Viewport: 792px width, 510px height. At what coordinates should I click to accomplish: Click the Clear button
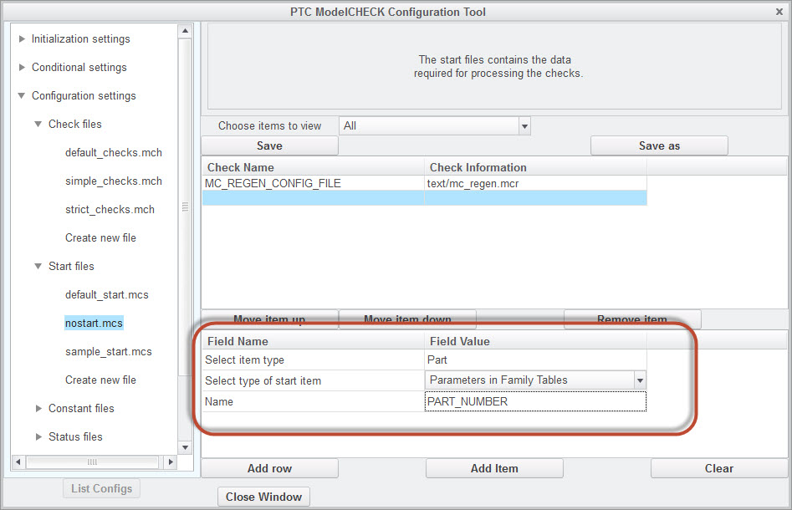[719, 468]
